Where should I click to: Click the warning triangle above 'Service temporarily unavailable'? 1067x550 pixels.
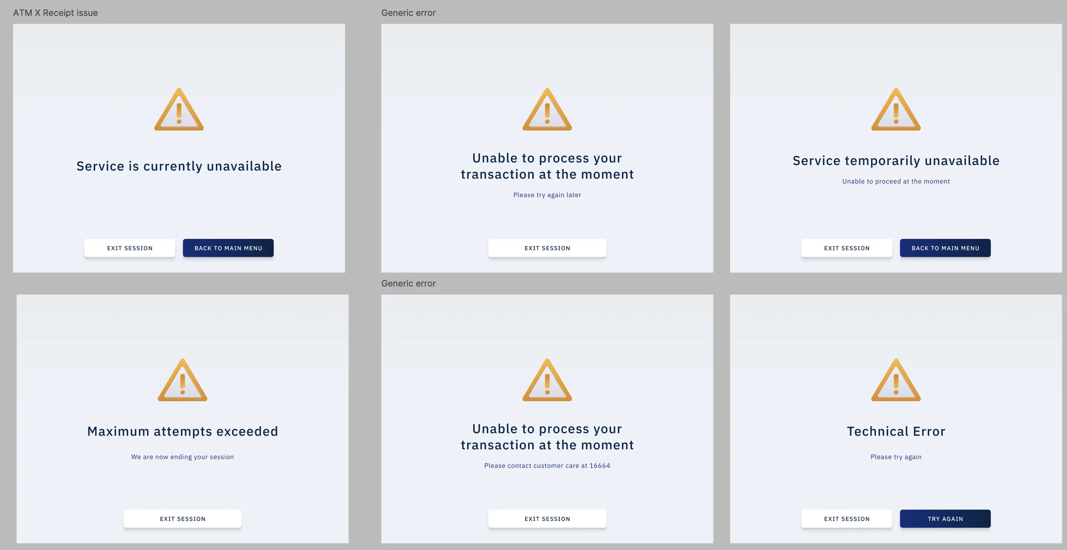[x=896, y=109]
